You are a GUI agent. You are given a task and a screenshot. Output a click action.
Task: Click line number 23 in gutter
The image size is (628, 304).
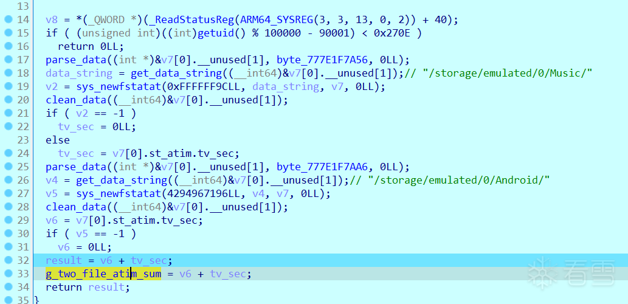[x=24, y=140]
